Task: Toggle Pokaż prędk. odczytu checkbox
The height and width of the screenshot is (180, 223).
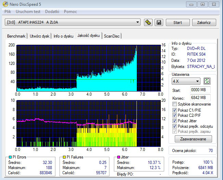Action: [x=174, y=126]
